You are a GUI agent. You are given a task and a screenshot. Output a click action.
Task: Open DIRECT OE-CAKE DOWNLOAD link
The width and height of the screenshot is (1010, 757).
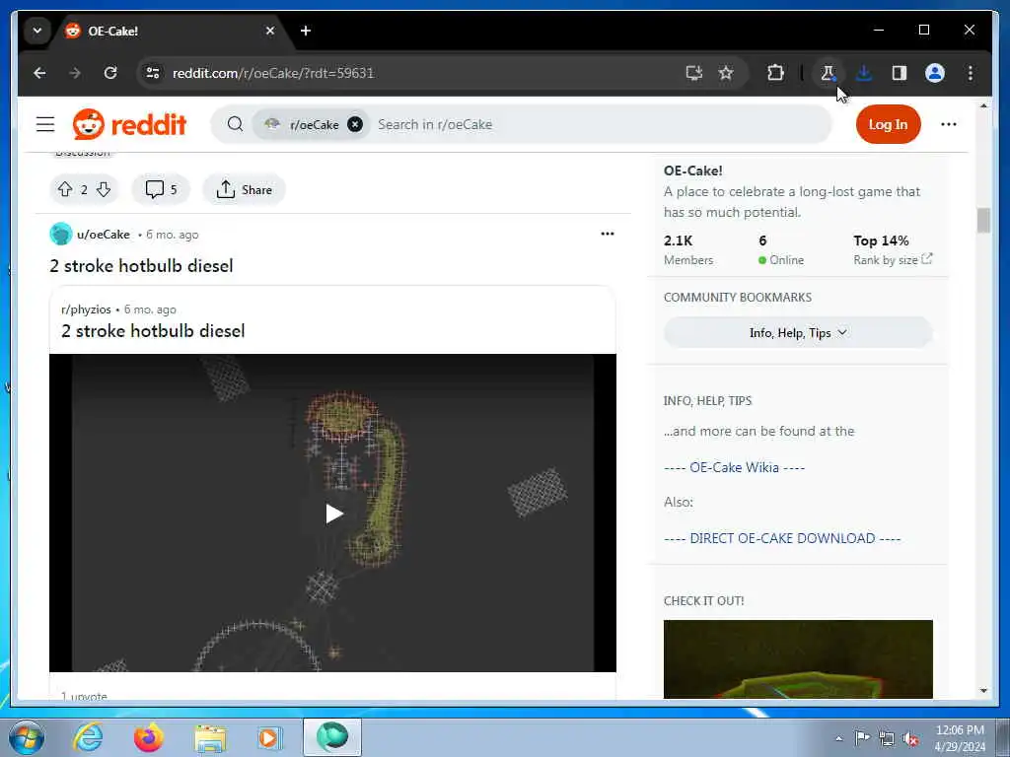(782, 538)
